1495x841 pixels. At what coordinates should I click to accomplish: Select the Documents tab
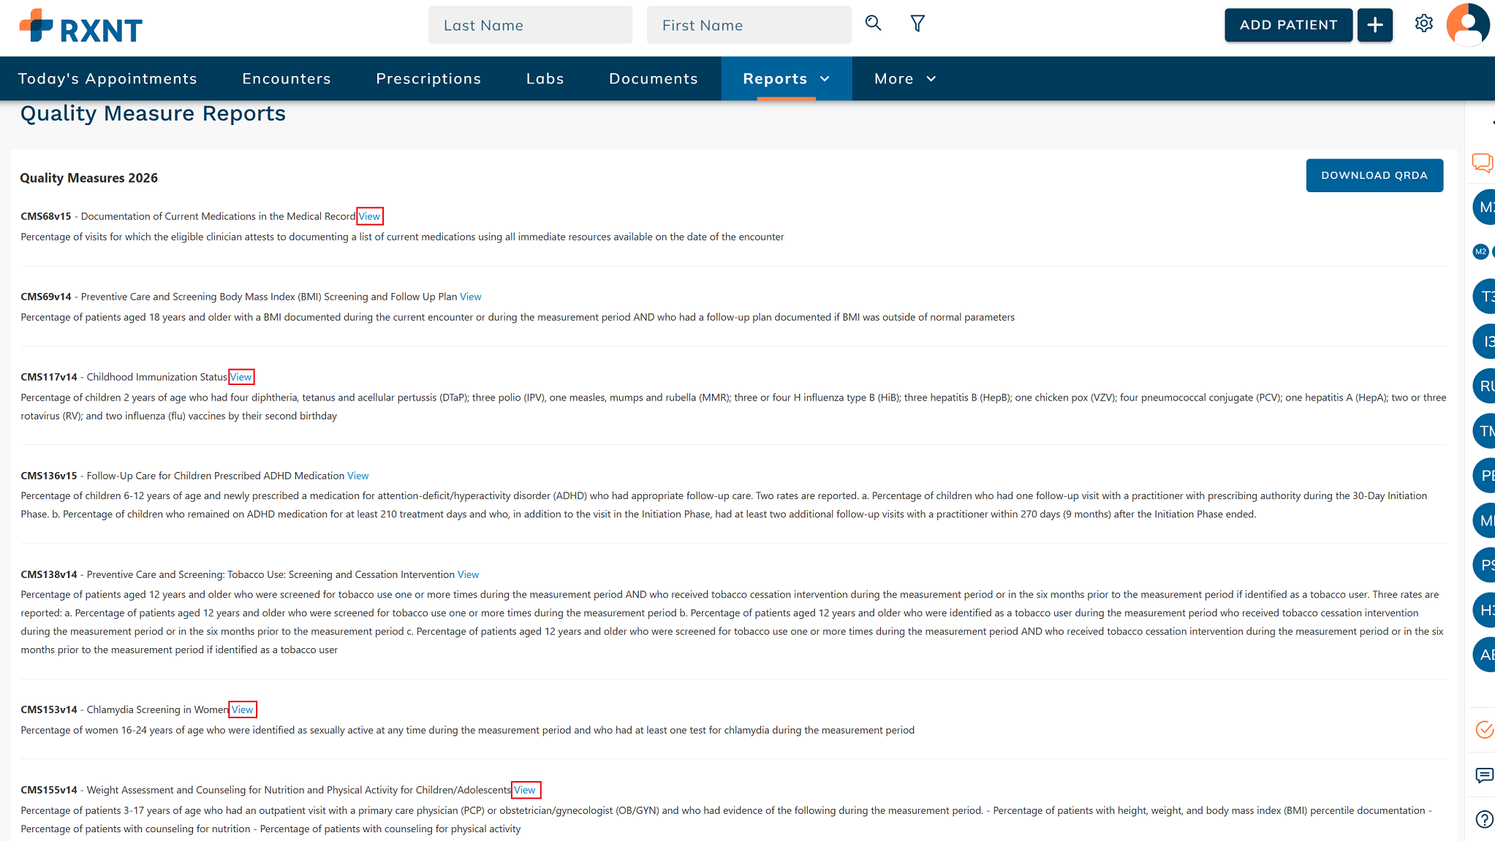coord(654,78)
